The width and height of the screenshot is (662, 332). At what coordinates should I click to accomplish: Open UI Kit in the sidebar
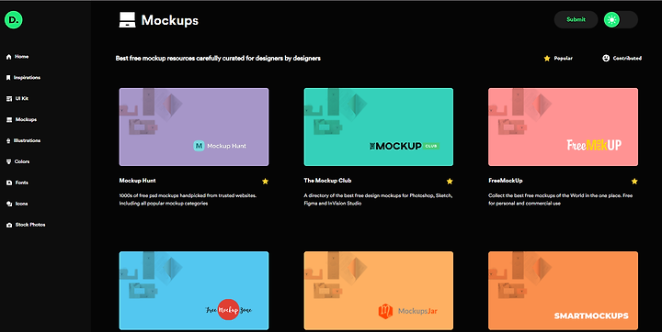21,98
